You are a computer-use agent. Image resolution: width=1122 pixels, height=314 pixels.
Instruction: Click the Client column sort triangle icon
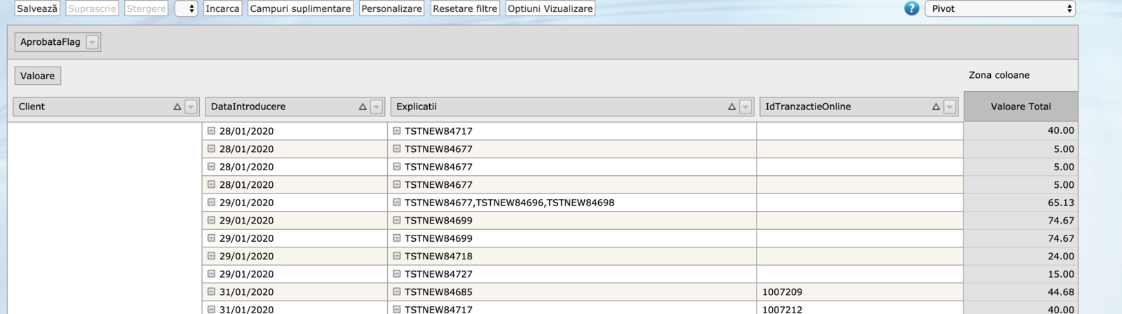(177, 107)
